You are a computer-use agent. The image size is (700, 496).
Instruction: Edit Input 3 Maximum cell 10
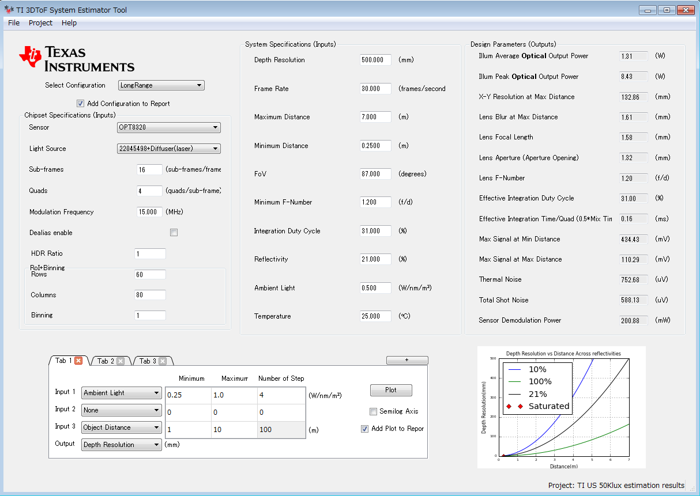click(x=234, y=429)
